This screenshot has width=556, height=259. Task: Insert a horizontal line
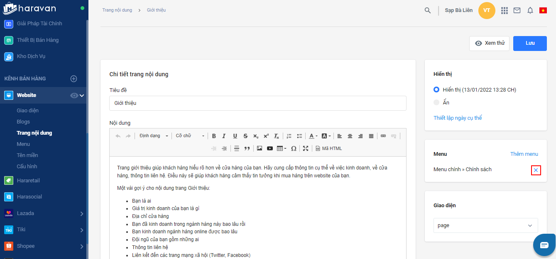(237, 148)
